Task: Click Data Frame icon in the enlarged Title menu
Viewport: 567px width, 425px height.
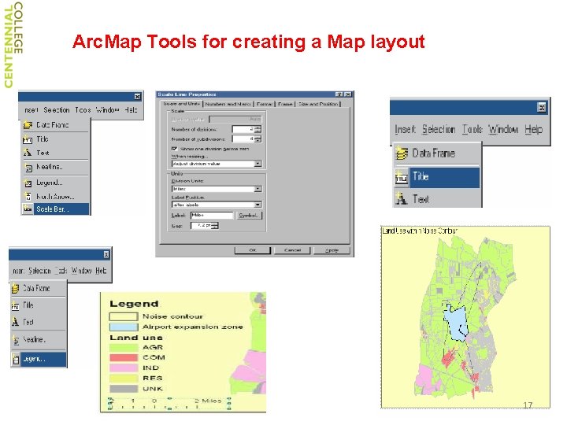Action: pos(401,153)
